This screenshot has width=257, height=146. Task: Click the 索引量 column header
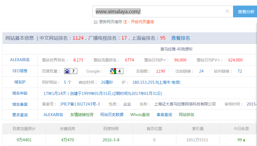click(198, 129)
